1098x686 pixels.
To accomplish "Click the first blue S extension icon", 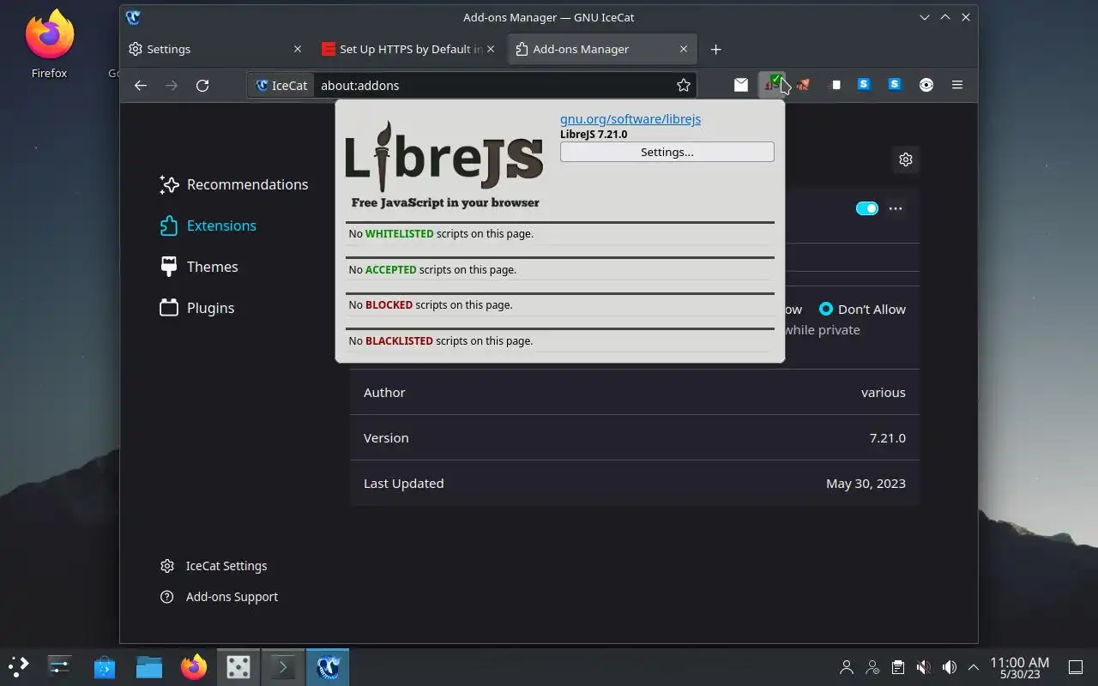I will pos(865,84).
